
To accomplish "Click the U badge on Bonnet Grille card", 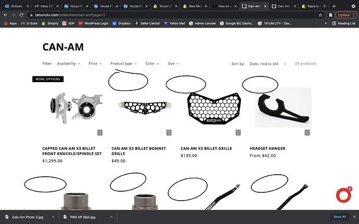I will 169,133.
